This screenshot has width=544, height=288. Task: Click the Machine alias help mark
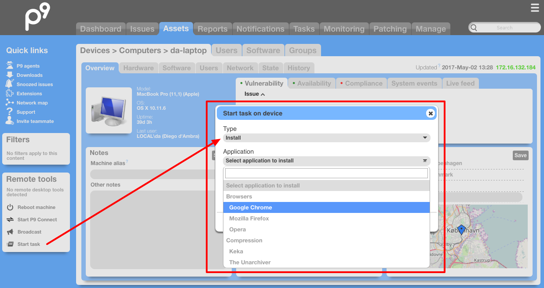pyautogui.click(x=127, y=162)
